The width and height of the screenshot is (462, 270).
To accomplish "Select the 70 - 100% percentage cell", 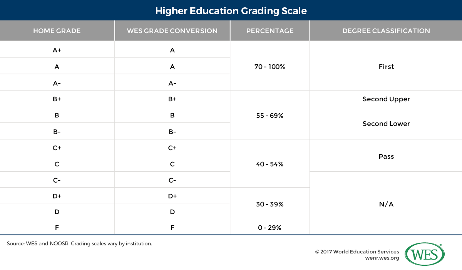I will (x=270, y=66).
